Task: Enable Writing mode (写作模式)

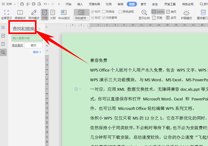Action: click(34, 15)
